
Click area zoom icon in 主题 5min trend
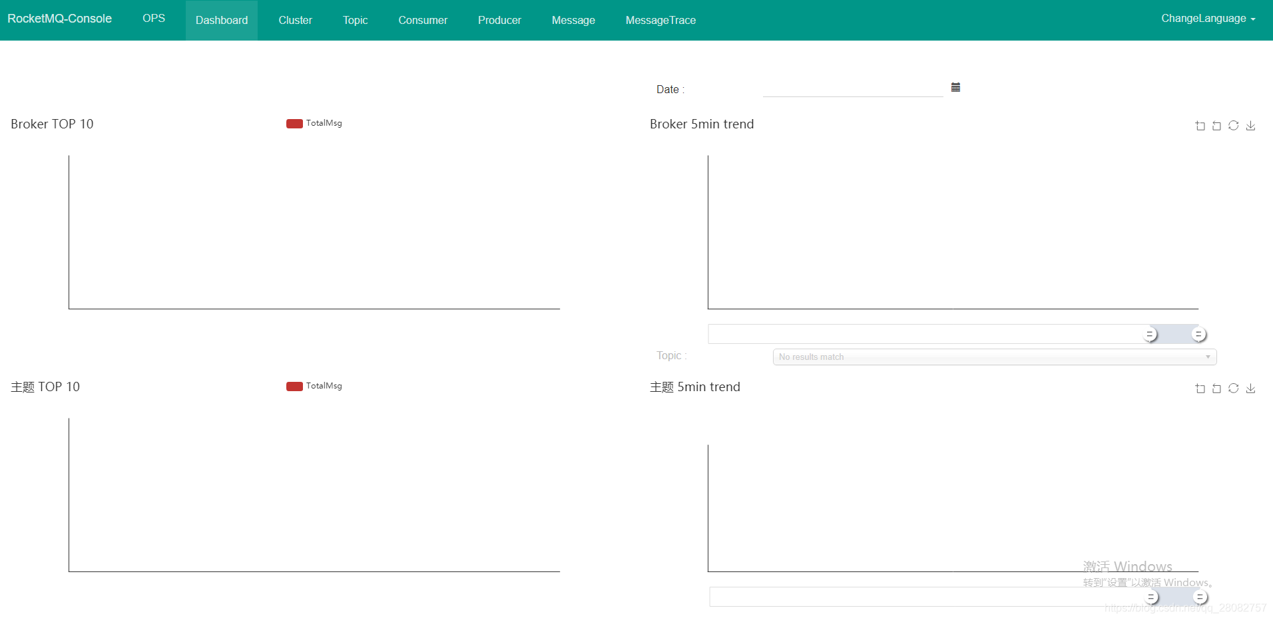tap(1200, 388)
